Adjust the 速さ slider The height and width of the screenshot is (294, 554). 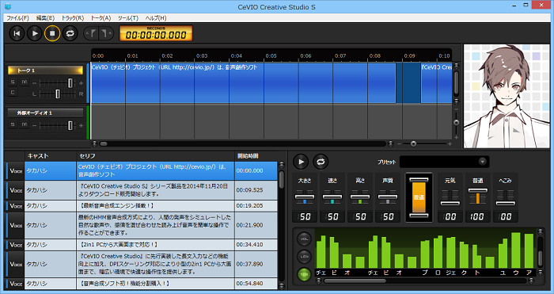pyautogui.click(x=332, y=197)
